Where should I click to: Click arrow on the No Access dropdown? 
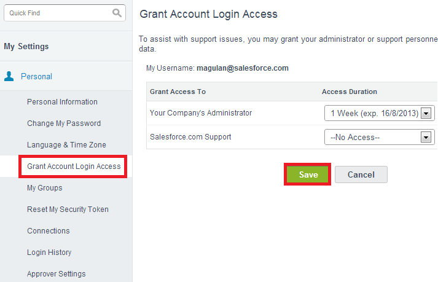(x=425, y=137)
